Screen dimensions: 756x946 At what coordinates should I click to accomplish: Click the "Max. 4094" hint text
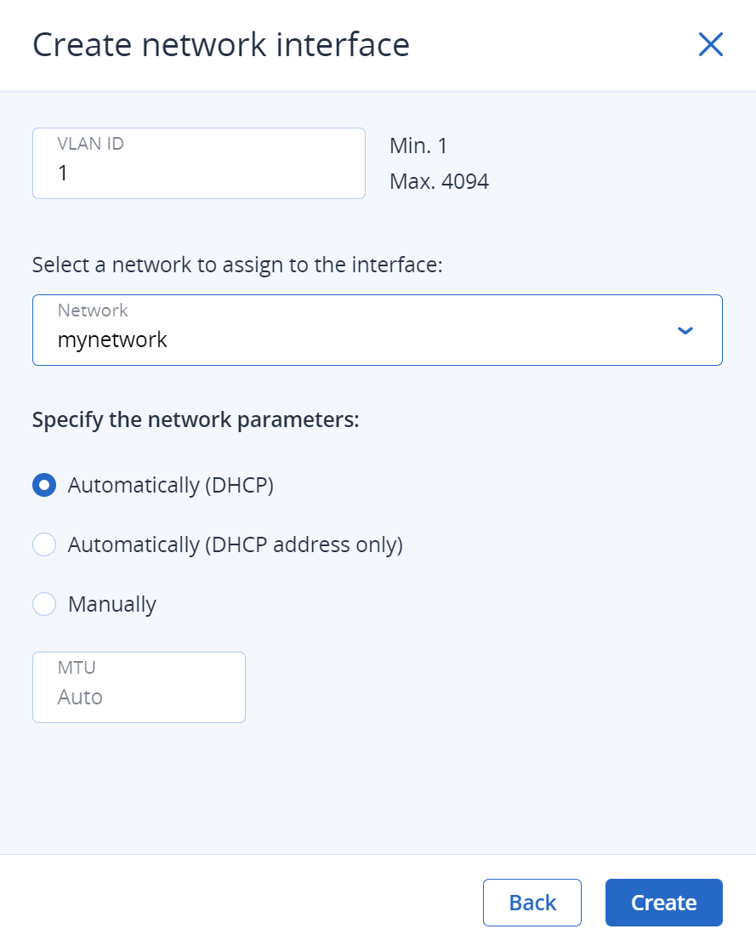pyautogui.click(x=439, y=181)
